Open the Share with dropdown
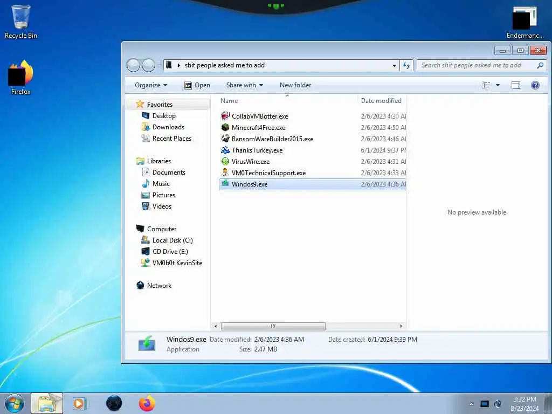The height and width of the screenshot is (414, 552). [x=245, y=85]
